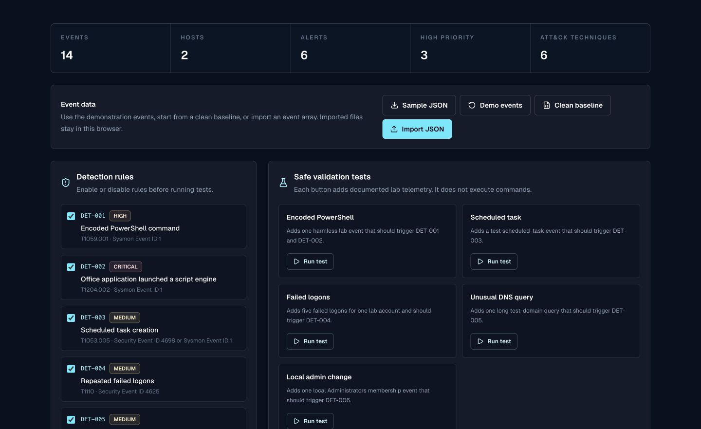Download the Sample JSON file

(x=419, y=105)
